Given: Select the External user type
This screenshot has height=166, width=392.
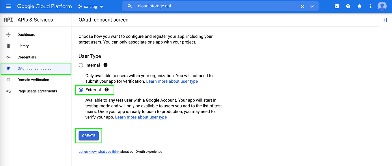Looking at the screenshot, I should point(81,90).
